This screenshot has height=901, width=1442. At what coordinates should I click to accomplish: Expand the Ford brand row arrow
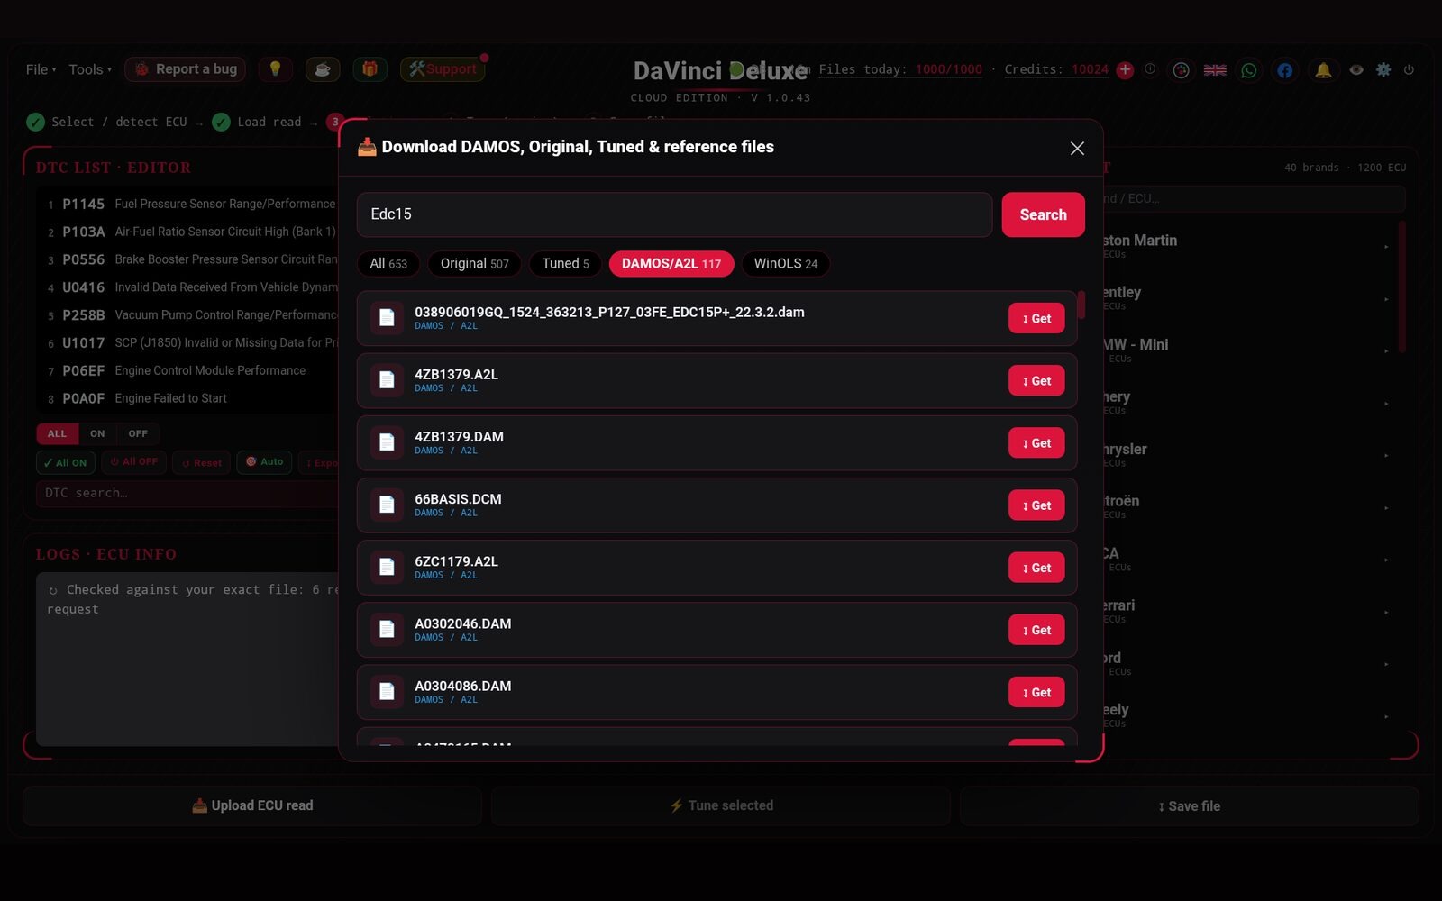pyautogui.click(x=1386, y=665)
